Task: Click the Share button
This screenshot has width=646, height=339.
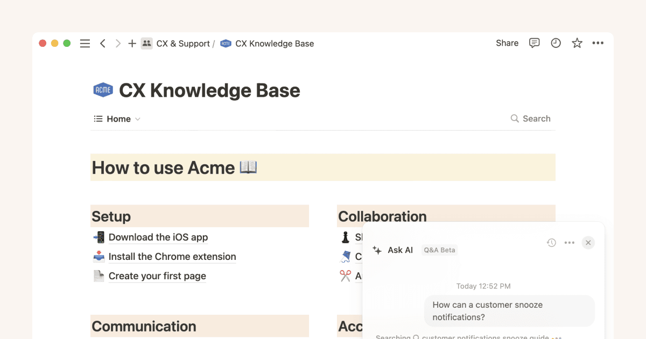Action: [x=507, y=43]
